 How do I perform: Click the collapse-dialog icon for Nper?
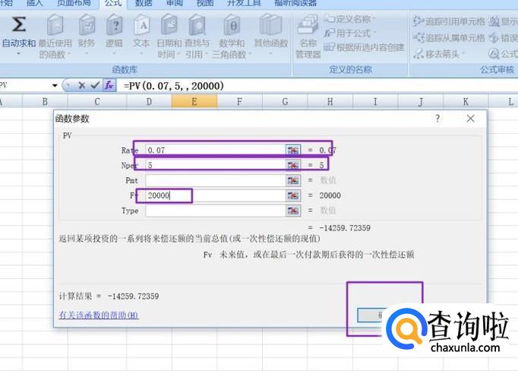[x=293, y=165]
